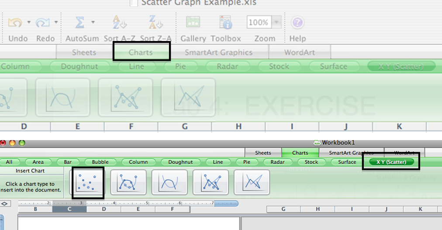Choose the Area chart category button
Image resolution: width=442 pixels, height=230 pixels.
pos(38,162)
